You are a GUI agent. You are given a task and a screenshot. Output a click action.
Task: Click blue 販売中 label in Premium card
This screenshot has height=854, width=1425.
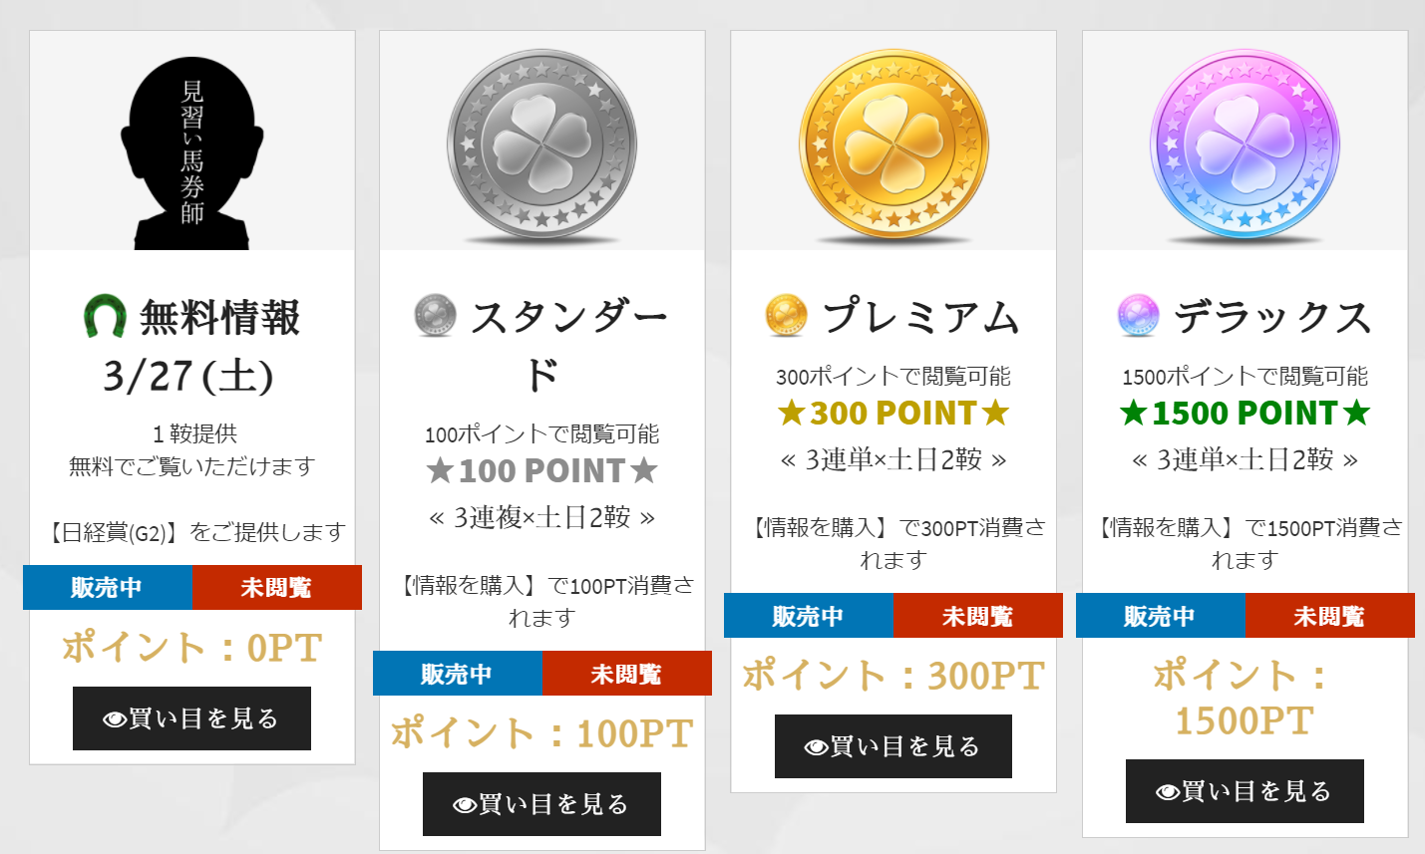click(x=809, y=616)
